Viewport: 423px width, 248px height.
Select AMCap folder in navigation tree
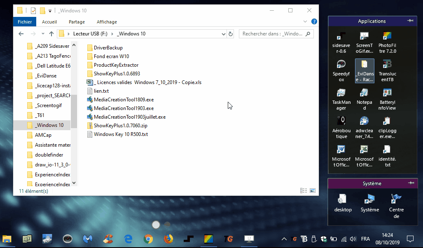tap(39, 135)
